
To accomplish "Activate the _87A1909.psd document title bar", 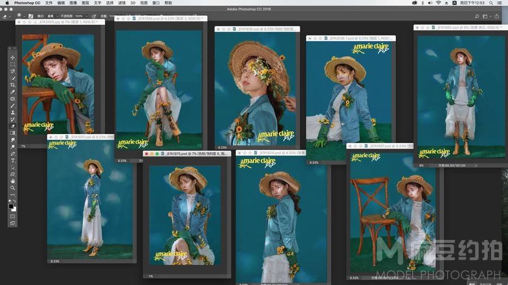I will coord(257,29).
